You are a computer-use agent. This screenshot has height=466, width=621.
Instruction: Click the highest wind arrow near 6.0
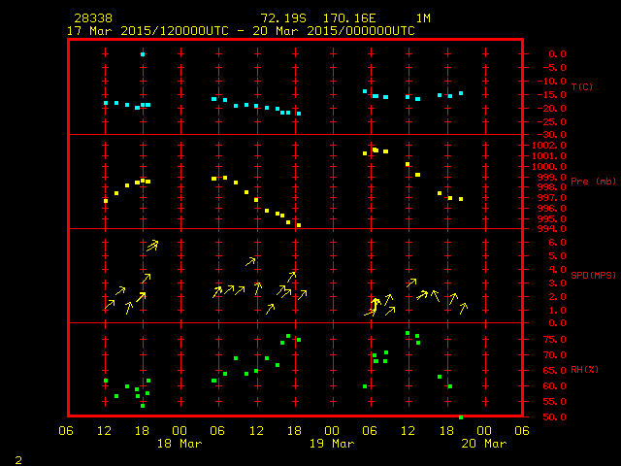(x=152, y=246)
